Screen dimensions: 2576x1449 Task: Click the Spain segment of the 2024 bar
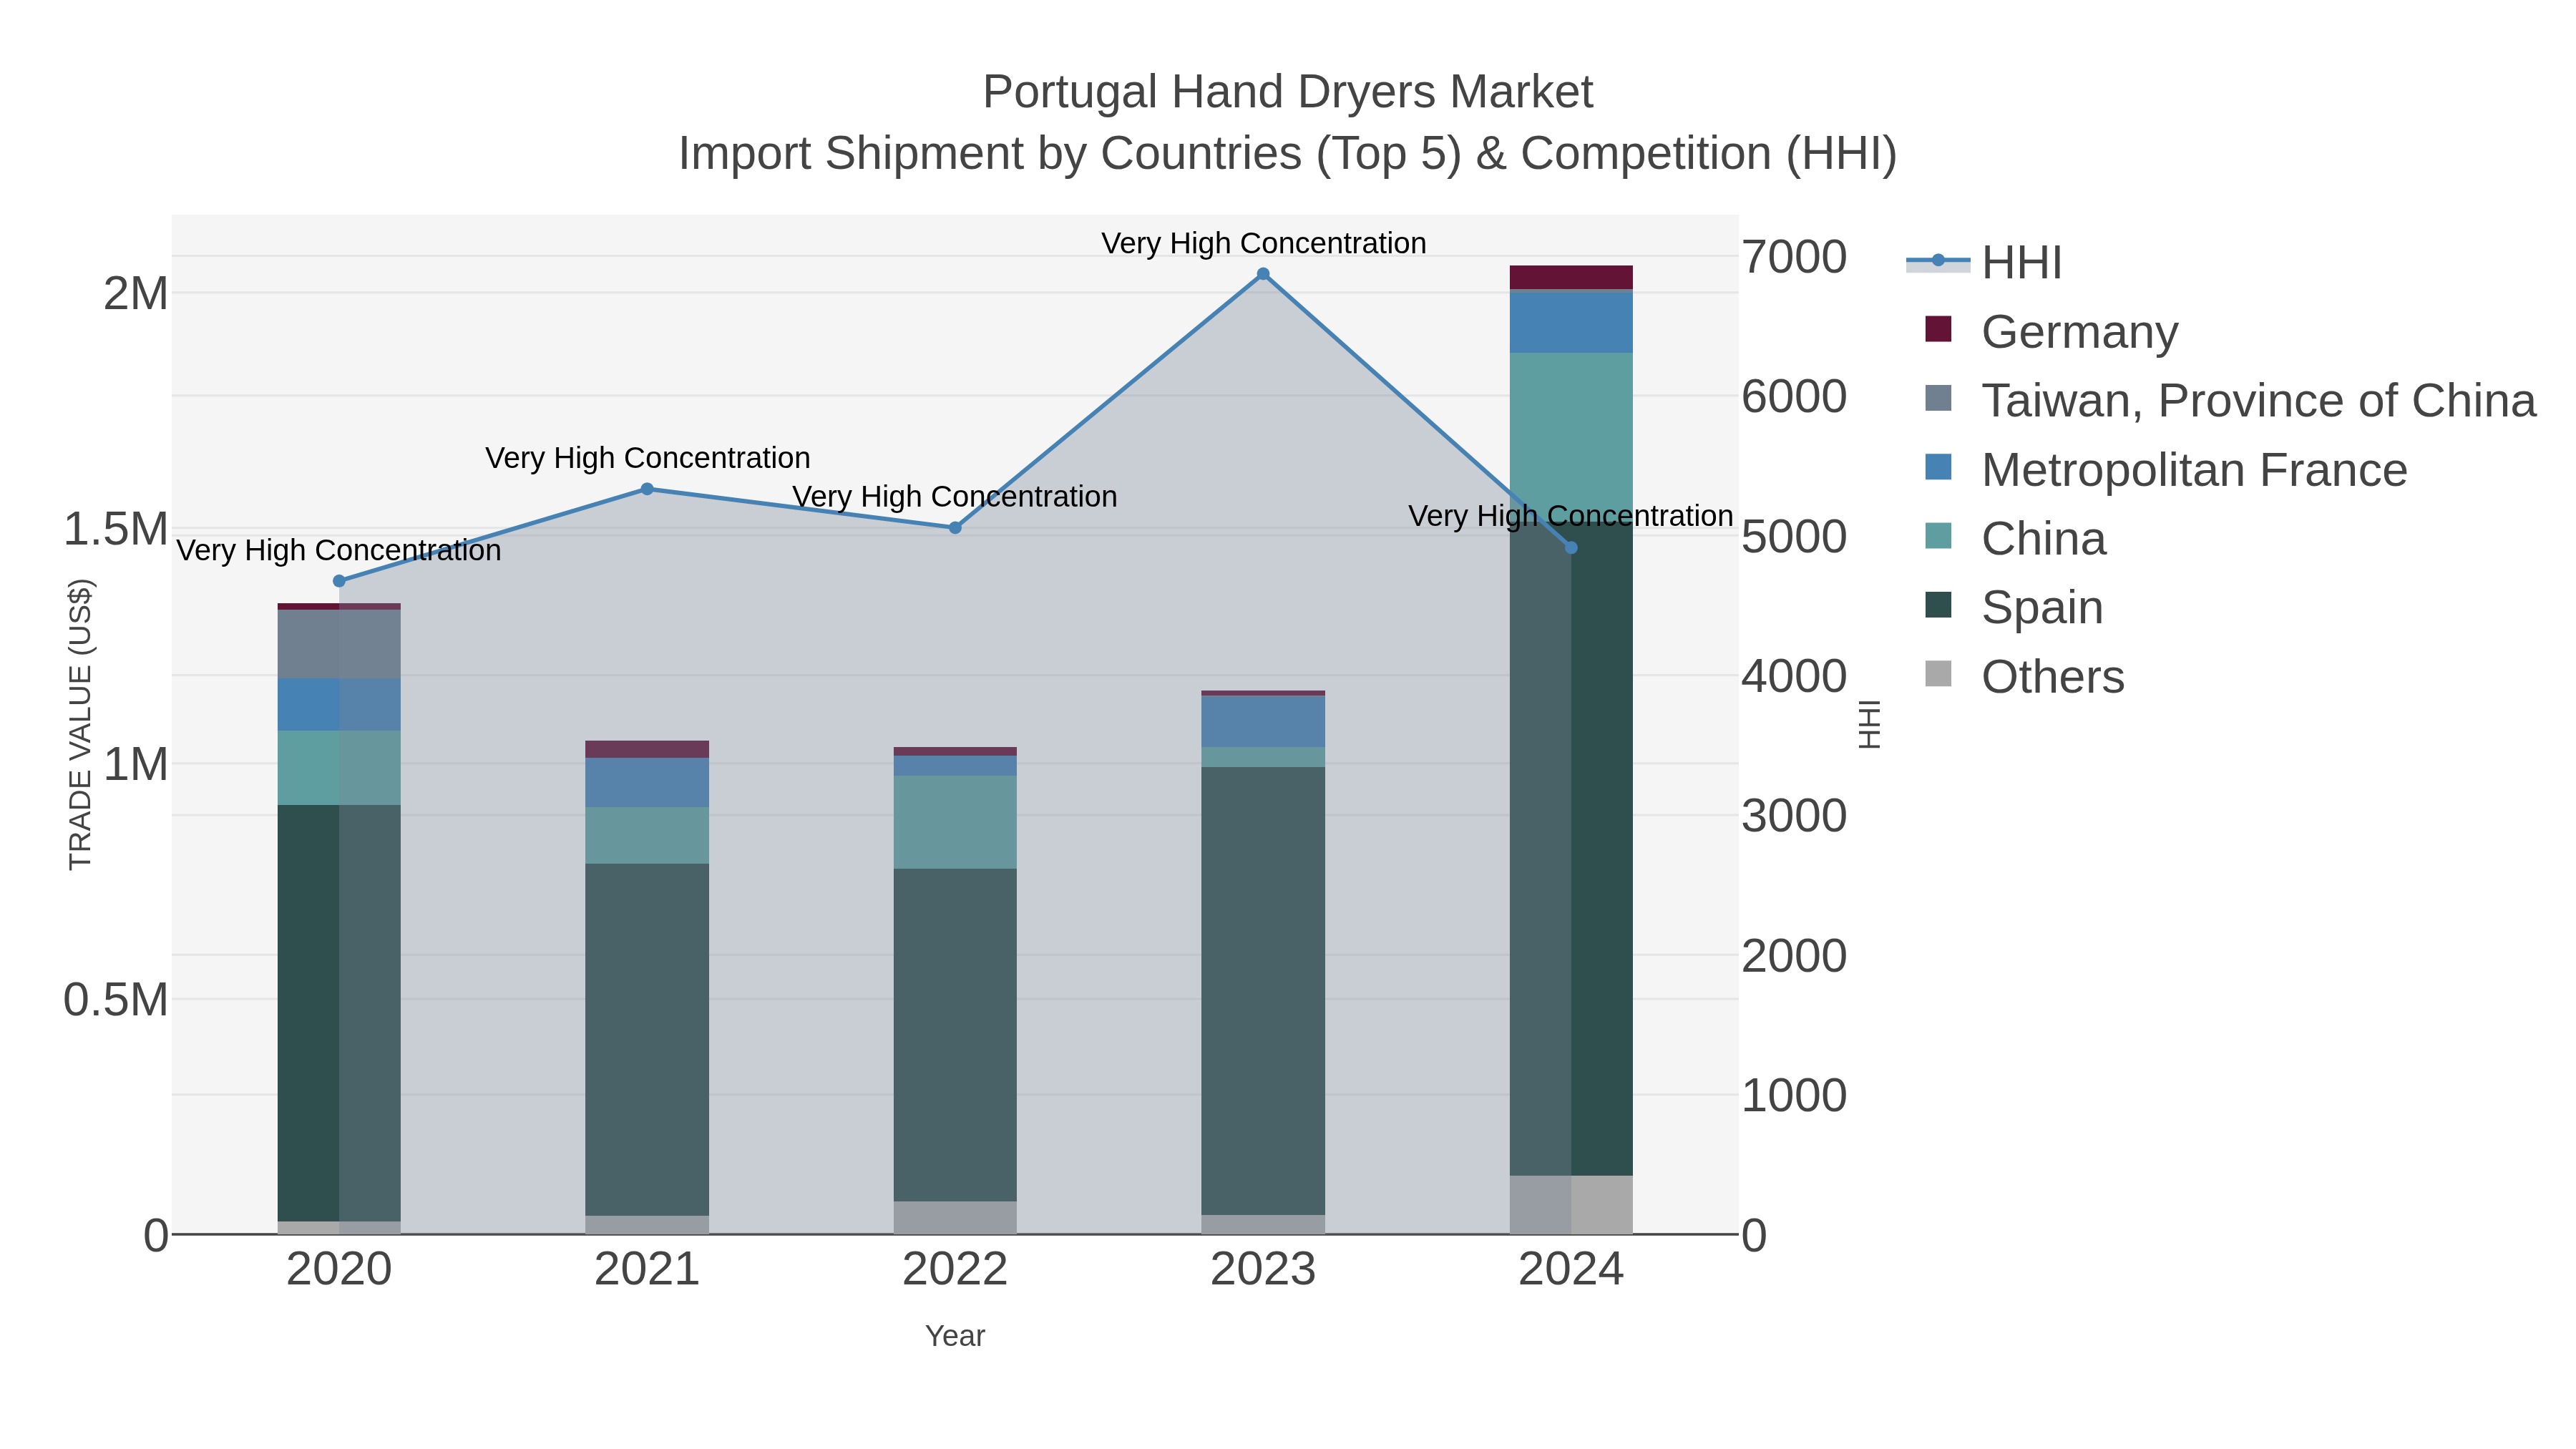coord(1571,850)
